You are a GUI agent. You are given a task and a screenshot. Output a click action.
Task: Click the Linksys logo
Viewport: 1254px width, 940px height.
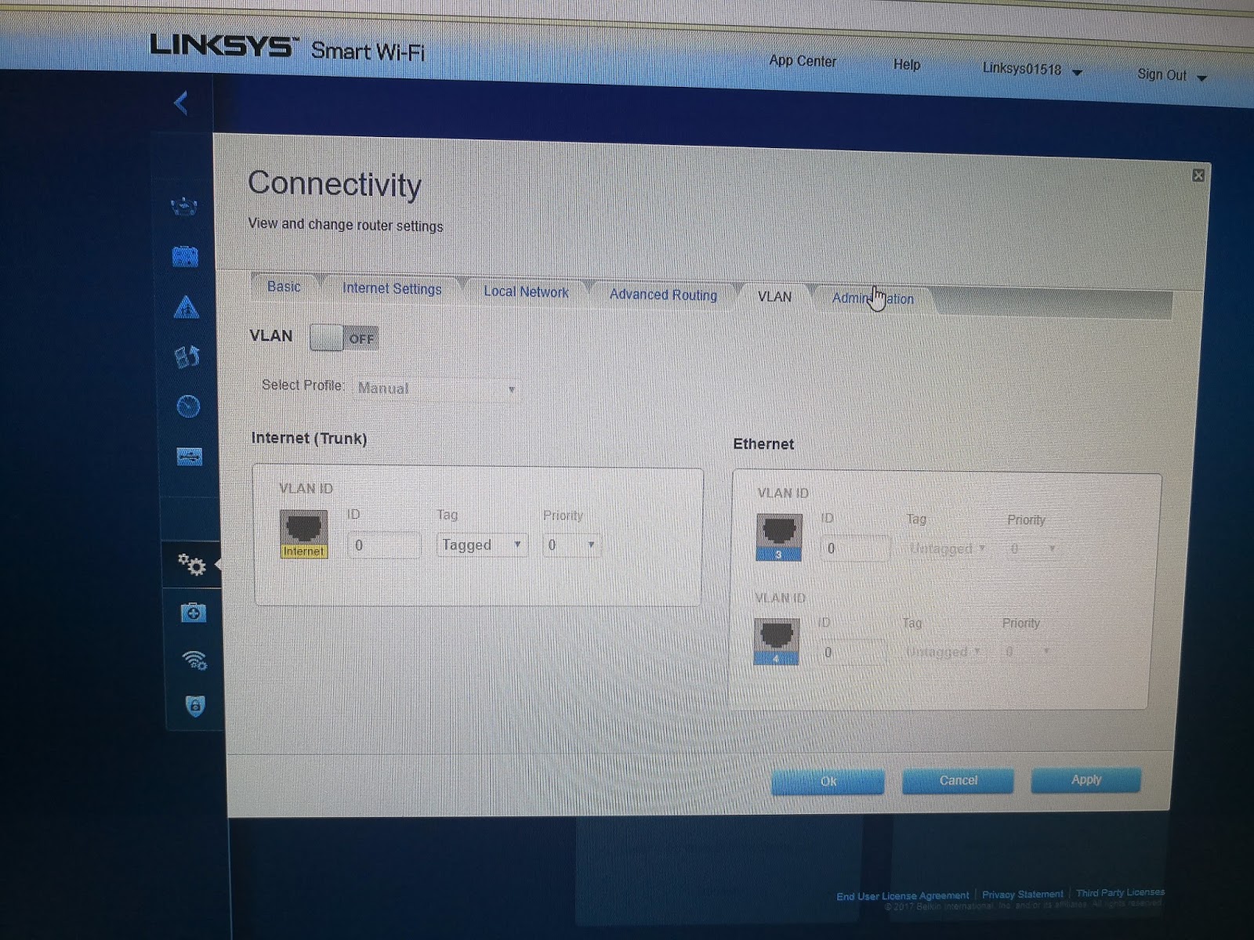click(224, 46)
